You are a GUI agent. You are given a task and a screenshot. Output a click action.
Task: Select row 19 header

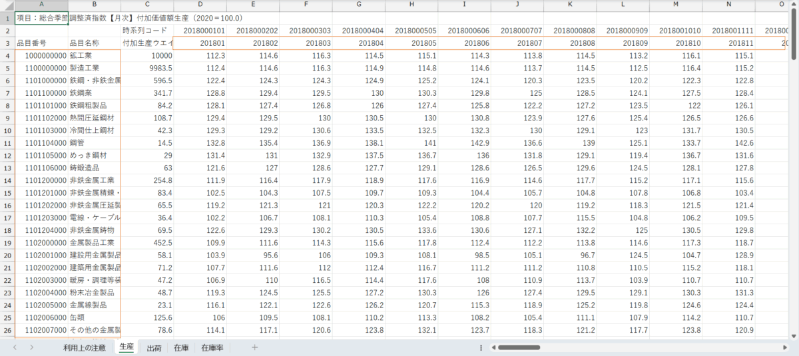[7, 242]
